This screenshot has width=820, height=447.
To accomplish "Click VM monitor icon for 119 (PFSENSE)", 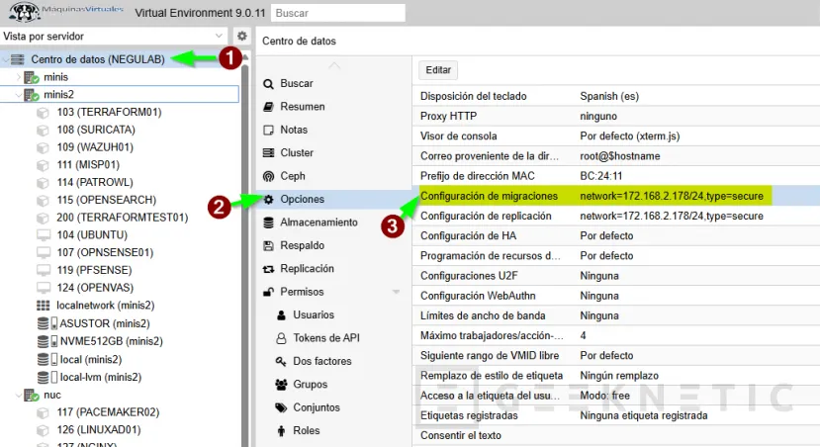I will [x=44, y=270].
